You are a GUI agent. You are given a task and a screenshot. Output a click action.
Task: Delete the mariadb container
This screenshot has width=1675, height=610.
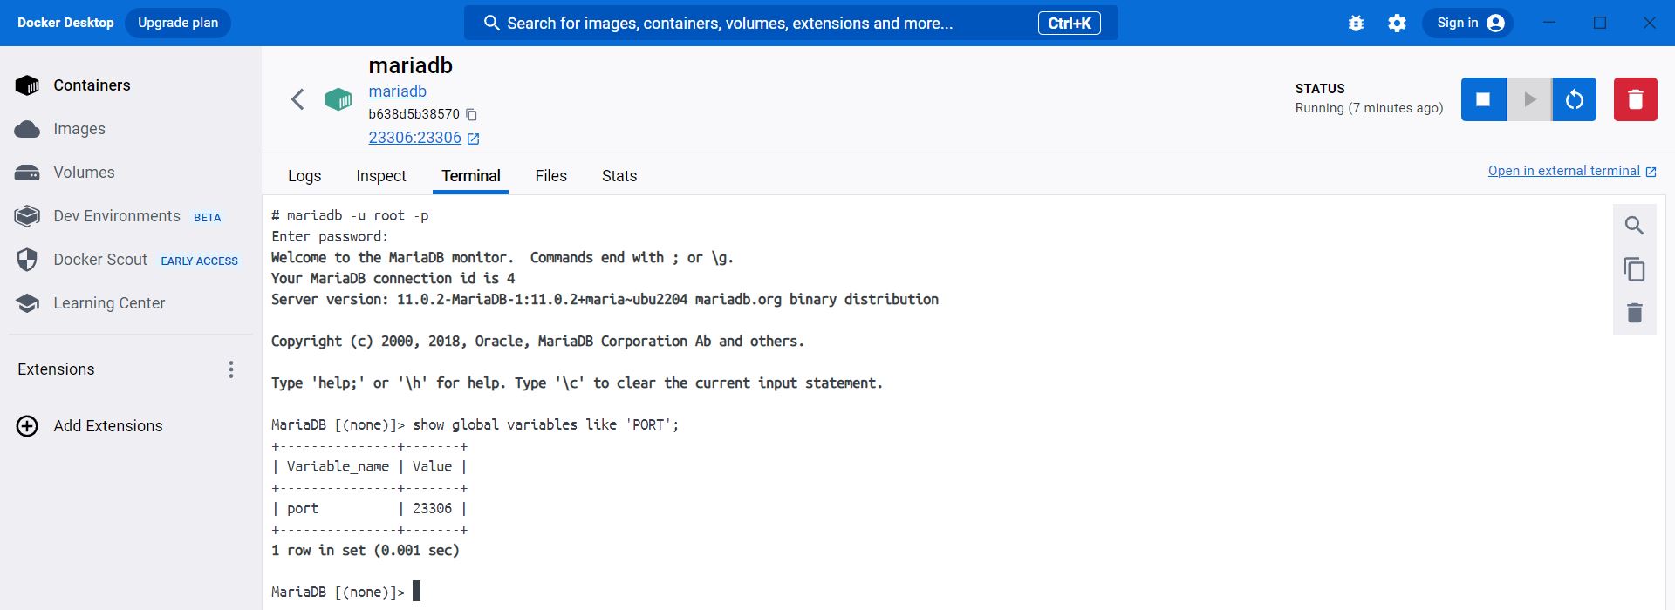click(x=1636, y=99)
